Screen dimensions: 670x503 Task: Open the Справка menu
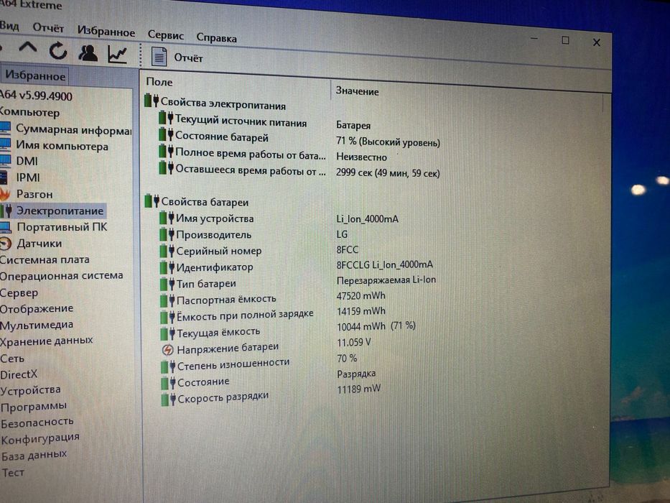(x=216, y=37)
